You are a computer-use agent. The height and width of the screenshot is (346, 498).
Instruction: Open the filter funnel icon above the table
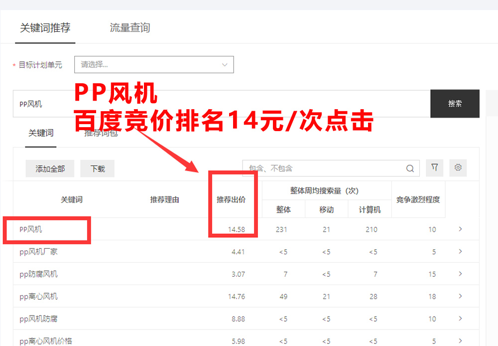pos(434,168)
